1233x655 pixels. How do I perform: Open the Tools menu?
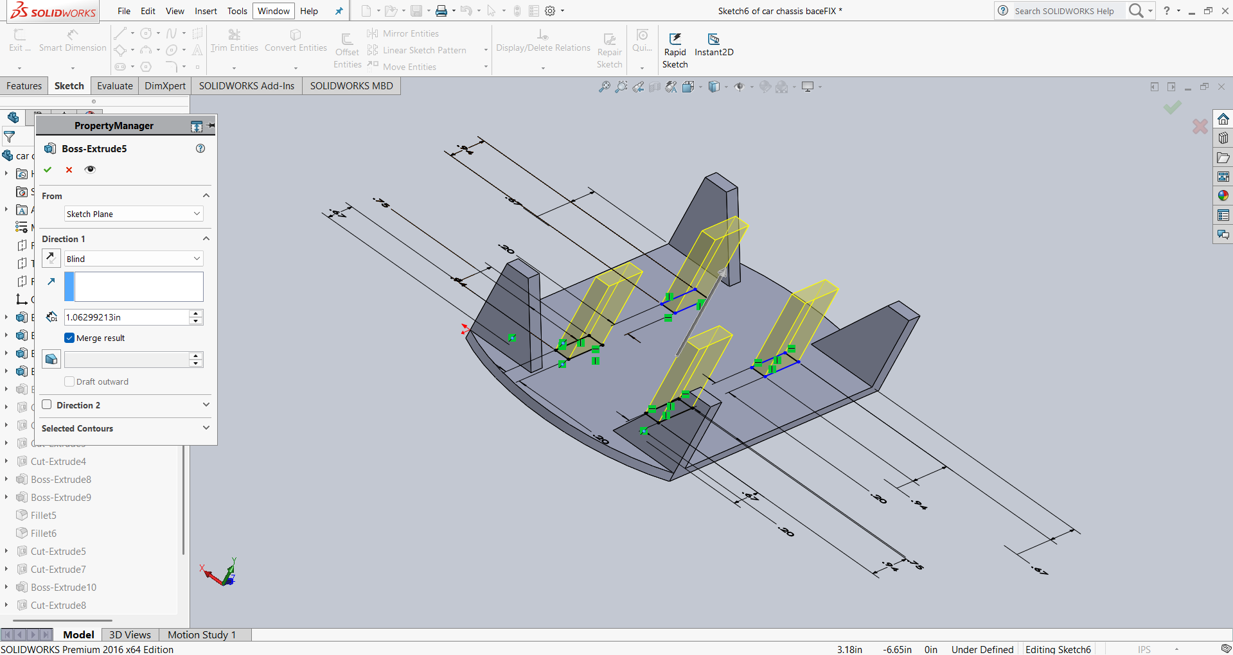237,11
